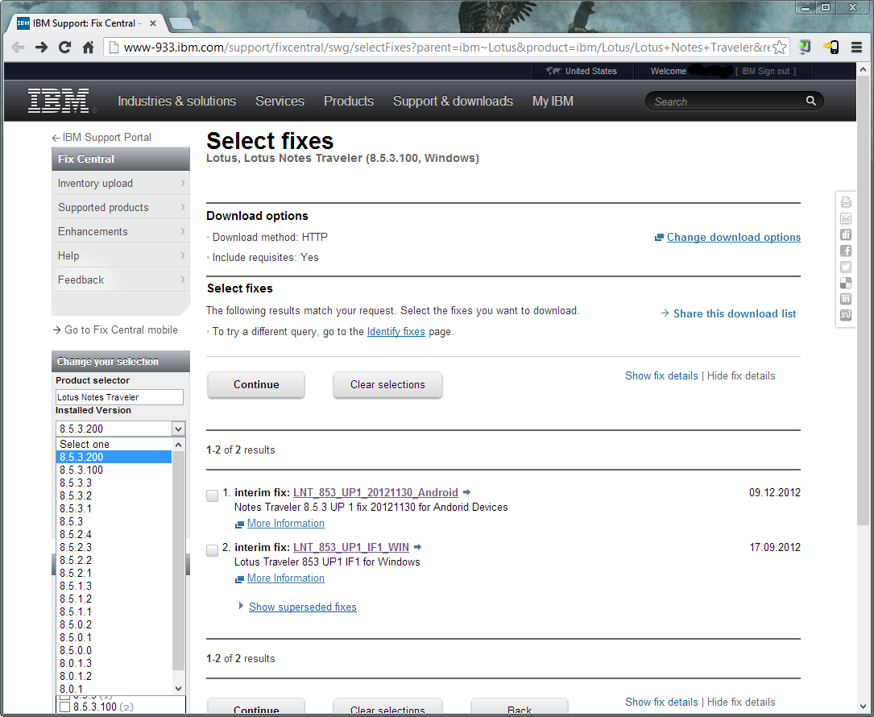Click the green monitor extension icon
This screenshot has height=717, width=874.
click(804, 48)
